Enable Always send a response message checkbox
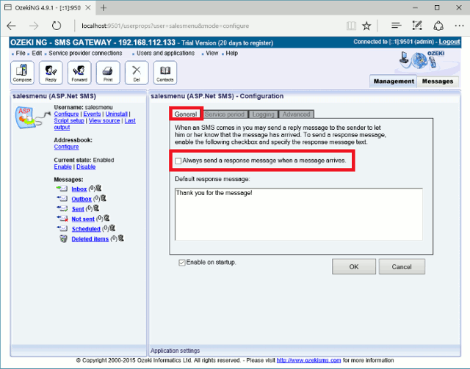 pyautogui.click(x=178, y=161)
